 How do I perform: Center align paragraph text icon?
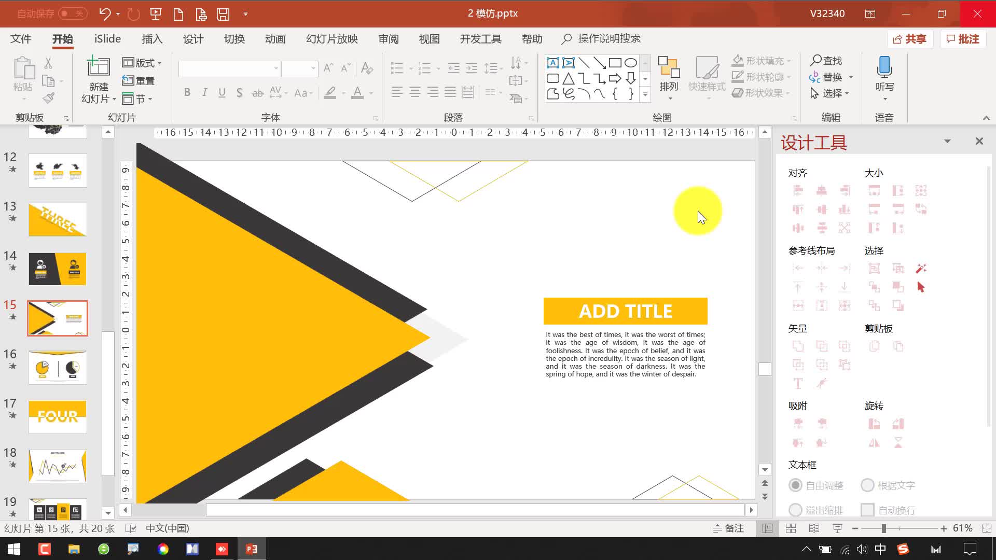point(414,93)
